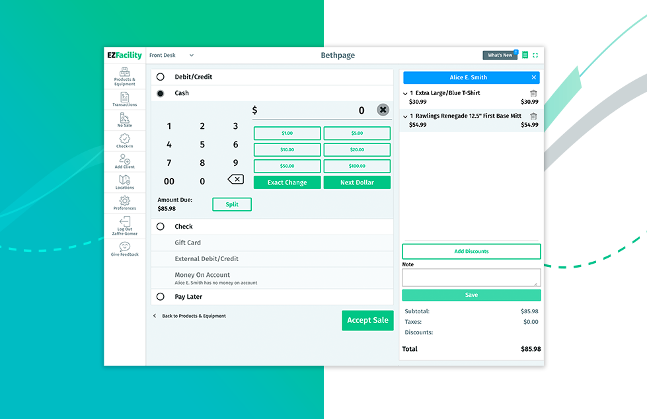Delete the Extra Large/Blue T-Shirt item

point(533,94)
